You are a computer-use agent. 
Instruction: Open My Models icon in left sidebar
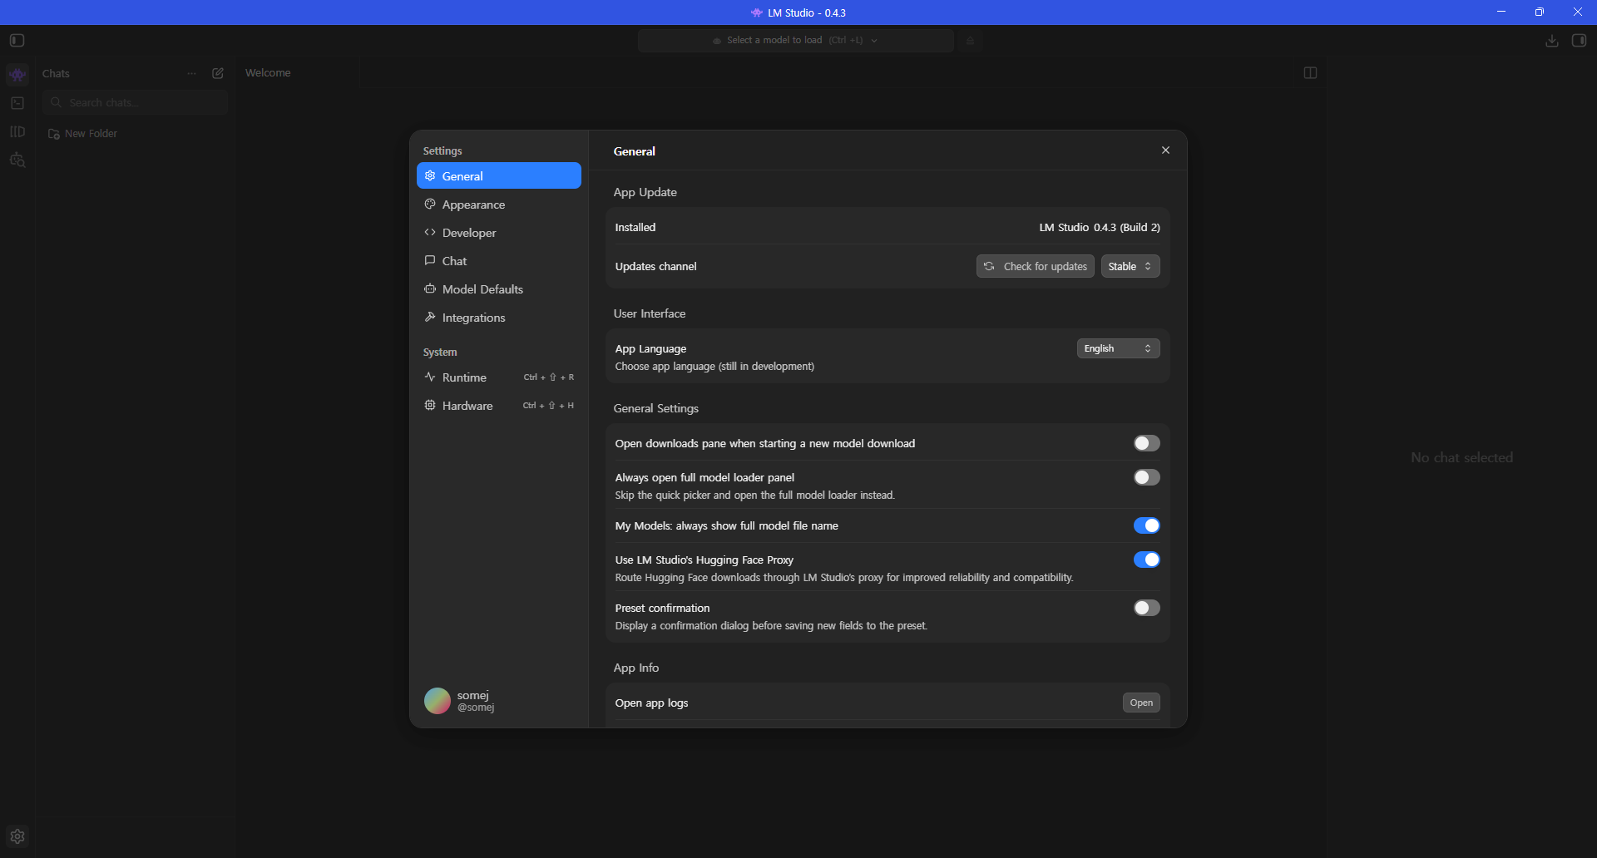(17, 131)
